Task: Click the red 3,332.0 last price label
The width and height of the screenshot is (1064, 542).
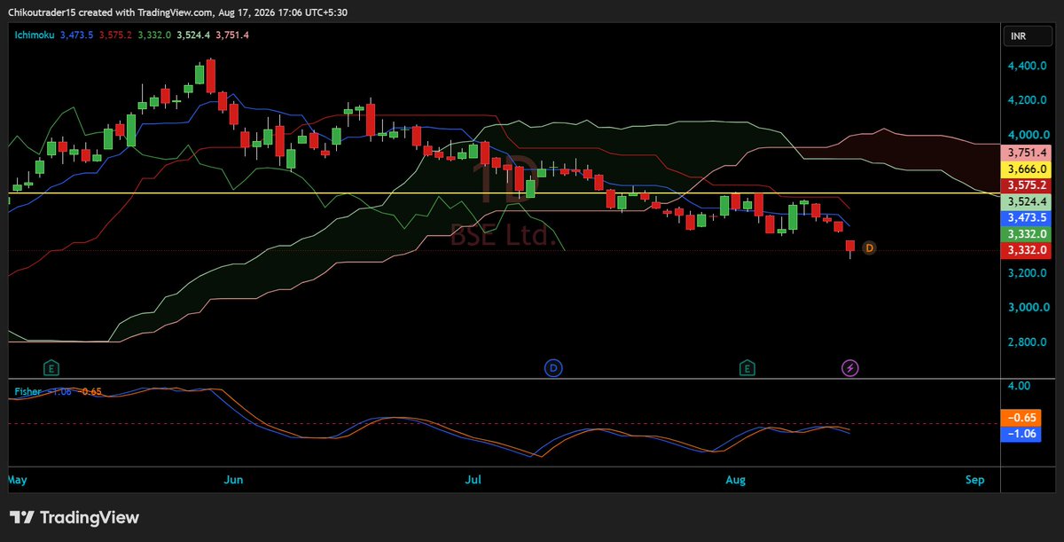Action: click(1026, 251)
